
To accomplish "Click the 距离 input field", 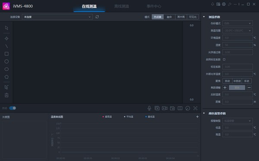I will point(237,102).
